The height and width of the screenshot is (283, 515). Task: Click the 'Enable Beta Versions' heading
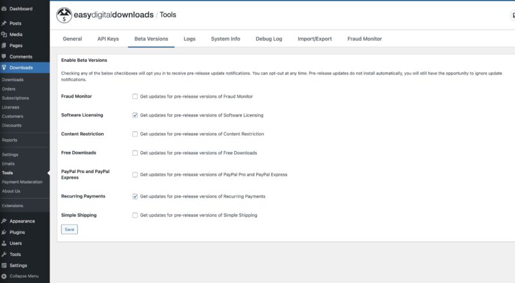click(x=84, y=60)
